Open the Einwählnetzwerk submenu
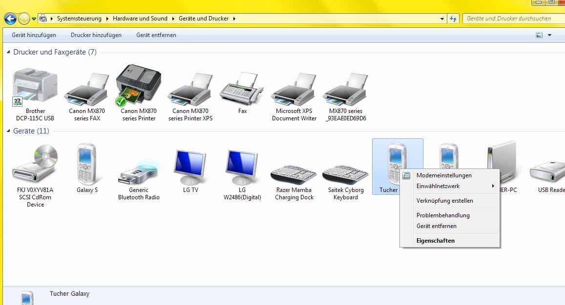 click(x=450, y=186)
